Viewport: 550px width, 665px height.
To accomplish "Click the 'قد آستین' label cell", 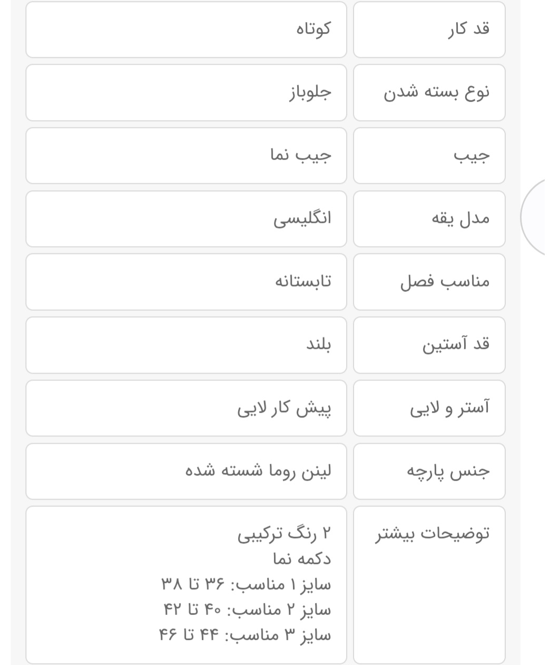I will (x=429, y=345).
